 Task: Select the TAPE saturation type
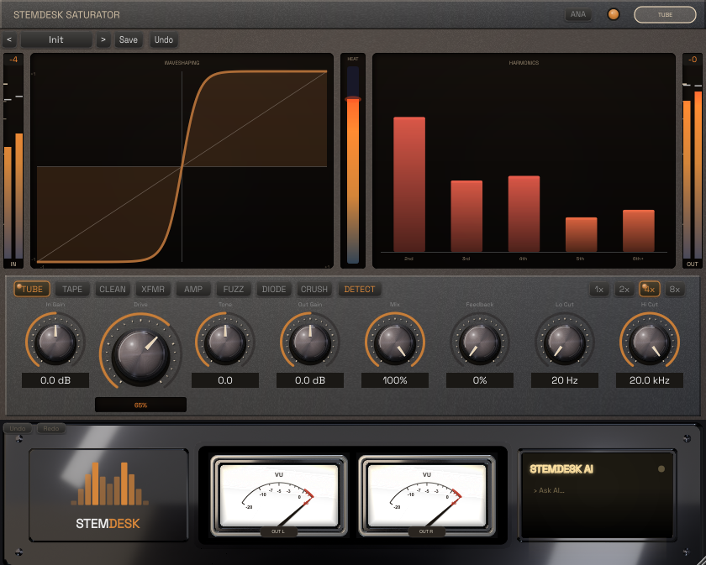72,289
